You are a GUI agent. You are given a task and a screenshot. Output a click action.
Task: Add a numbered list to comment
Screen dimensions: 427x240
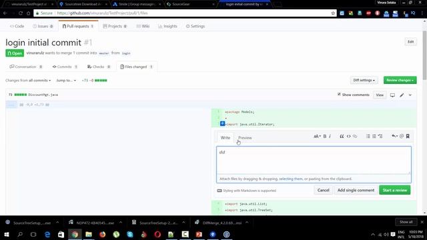[x=374, y=136]
